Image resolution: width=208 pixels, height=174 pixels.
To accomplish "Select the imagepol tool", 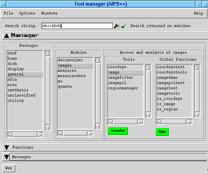I will (125, 83).
